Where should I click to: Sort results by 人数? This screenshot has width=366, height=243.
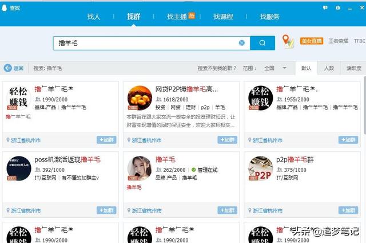(329, 68)
